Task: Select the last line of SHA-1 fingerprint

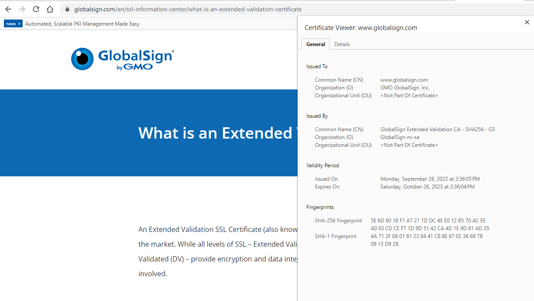Action: coord(385,244)
